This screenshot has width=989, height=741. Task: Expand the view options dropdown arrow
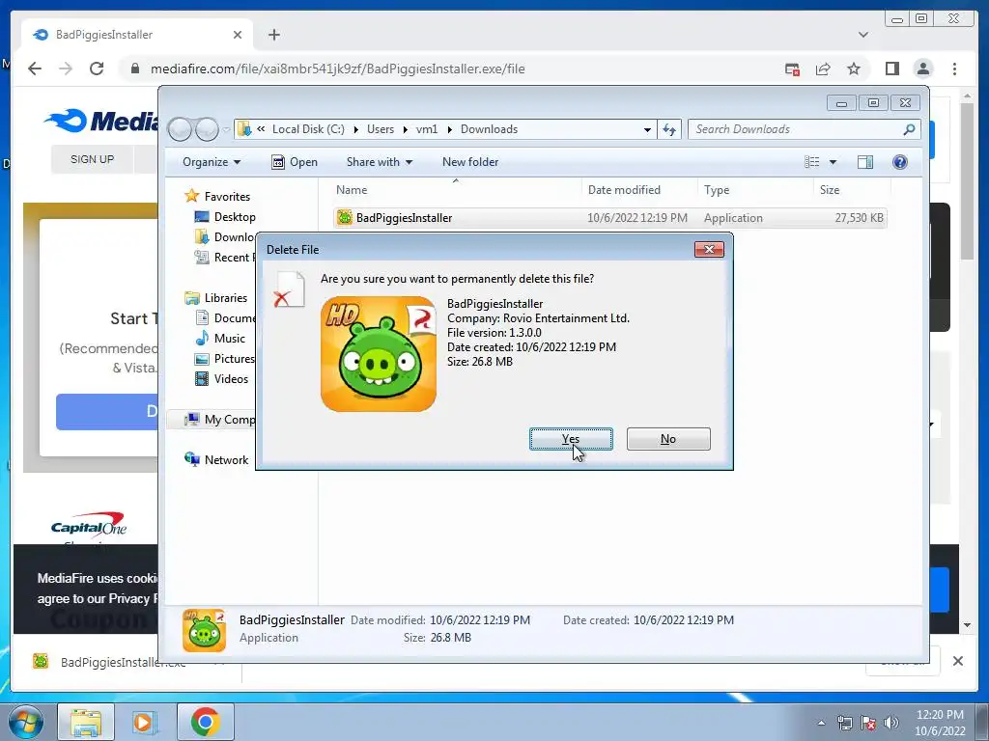pos(833,162)
